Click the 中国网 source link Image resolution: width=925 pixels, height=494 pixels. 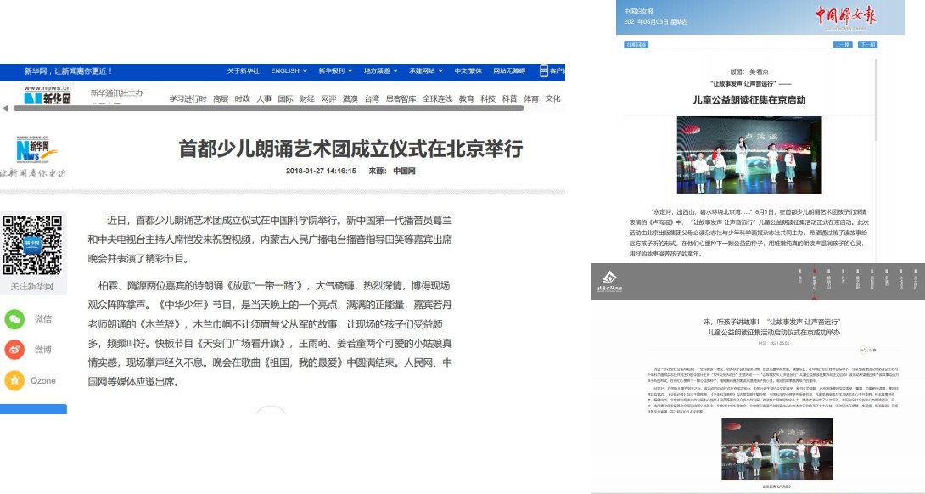click(404, 171)
